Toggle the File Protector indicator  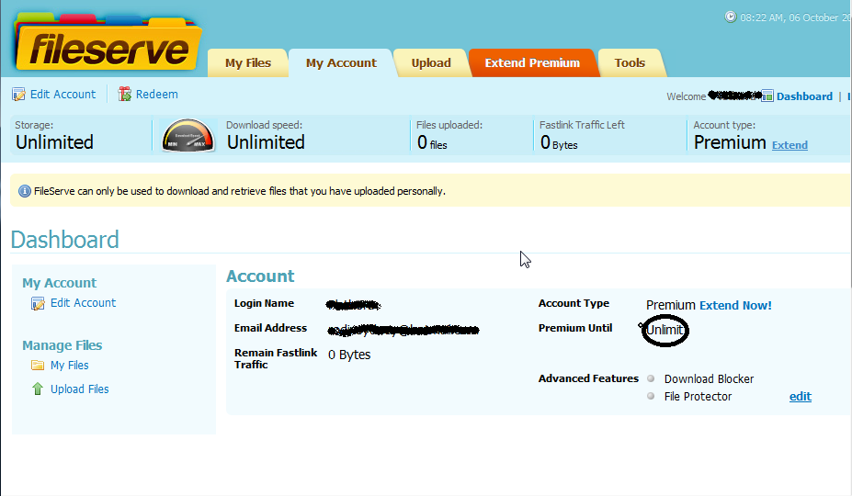651,396
